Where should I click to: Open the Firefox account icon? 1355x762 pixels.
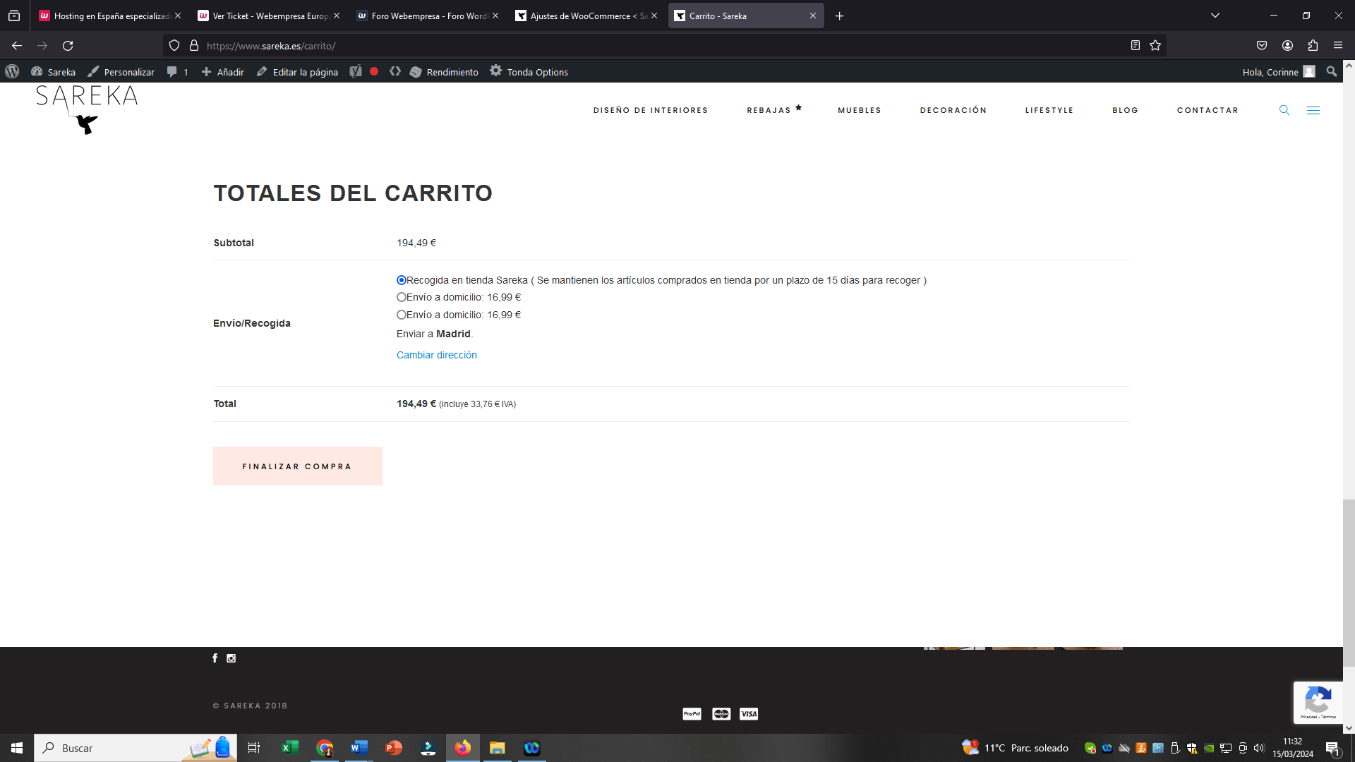[1287, 45]
